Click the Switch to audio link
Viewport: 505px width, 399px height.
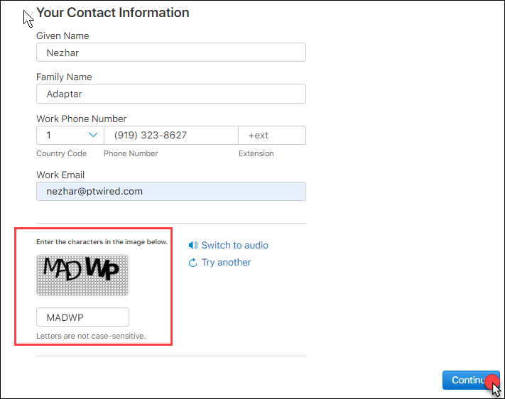click(x=234, y=246)
